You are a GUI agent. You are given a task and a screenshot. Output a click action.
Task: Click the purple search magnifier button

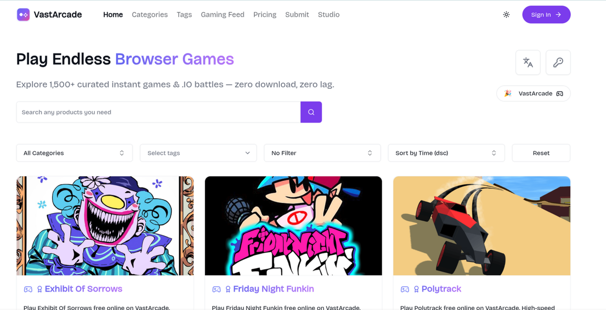[x=311, y=112]
